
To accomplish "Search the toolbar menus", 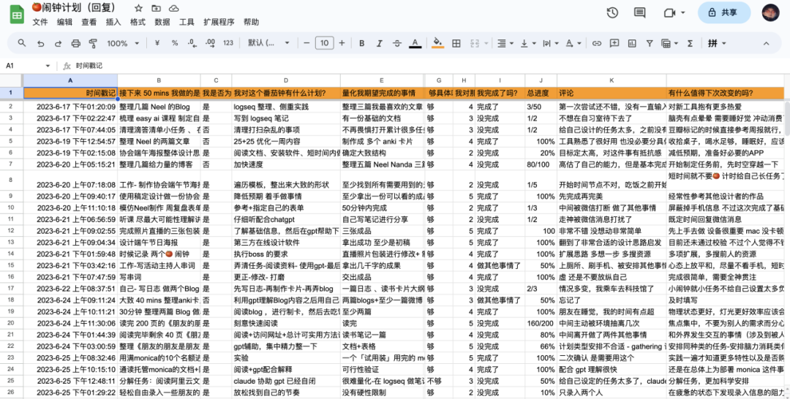I will click(x=22, y=43).
